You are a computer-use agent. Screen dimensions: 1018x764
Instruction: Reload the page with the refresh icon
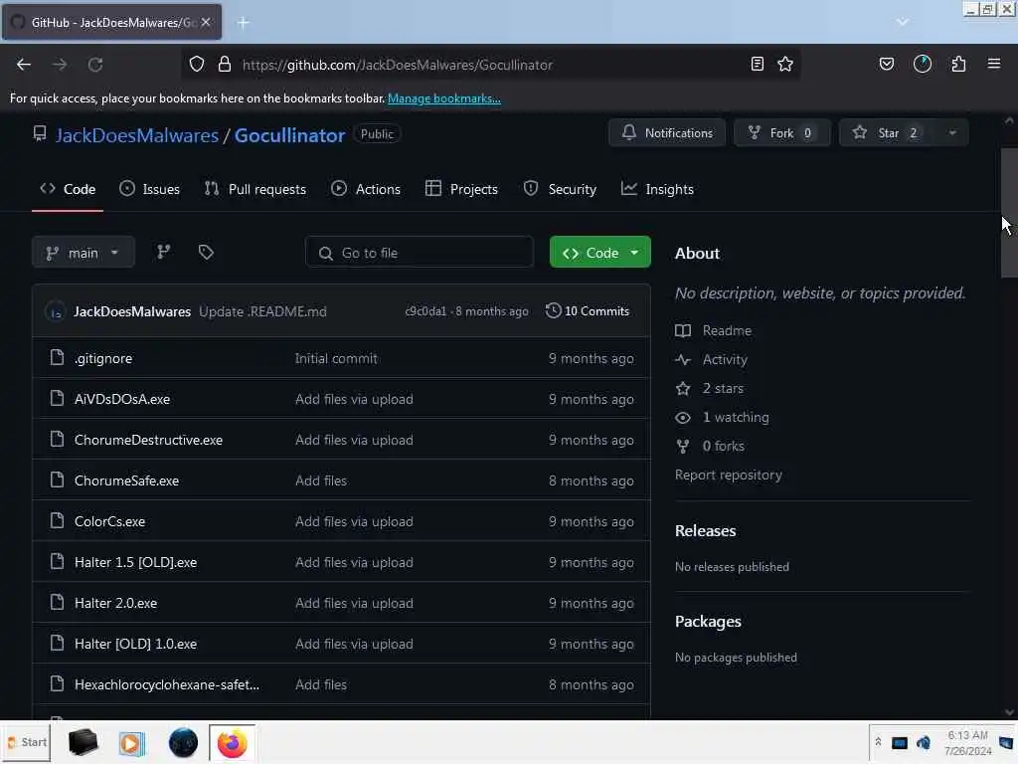pos(95,65)
